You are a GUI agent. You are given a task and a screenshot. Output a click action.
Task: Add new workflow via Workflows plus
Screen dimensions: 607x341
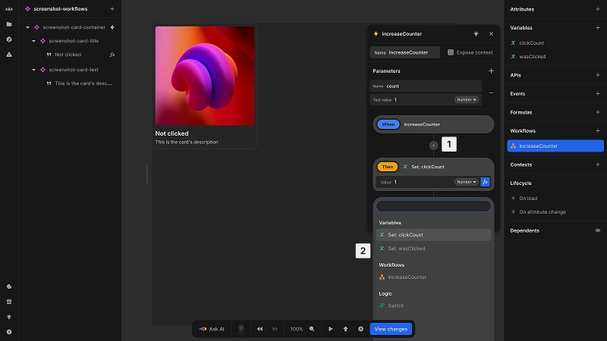pos(598,130)
